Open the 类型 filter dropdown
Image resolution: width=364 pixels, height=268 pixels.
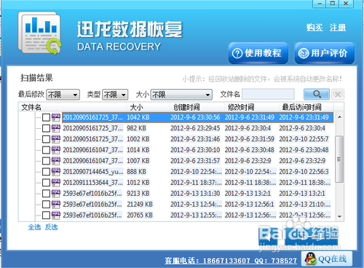[115, 95]
